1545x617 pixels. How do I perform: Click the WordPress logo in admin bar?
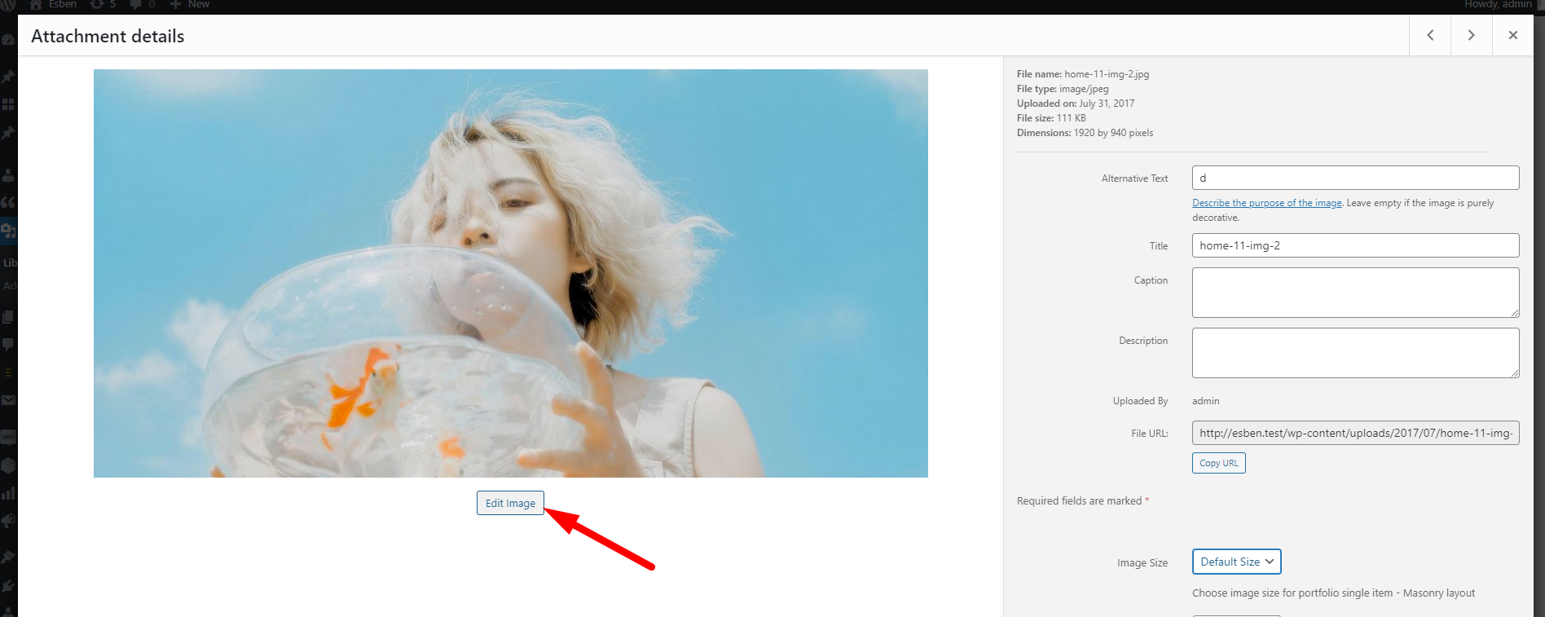click(x=8, y=5)
